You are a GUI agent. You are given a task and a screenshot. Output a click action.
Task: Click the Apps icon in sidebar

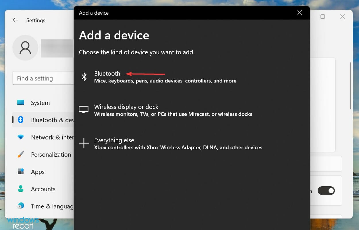pyautogui.click(x=21, y=172)
